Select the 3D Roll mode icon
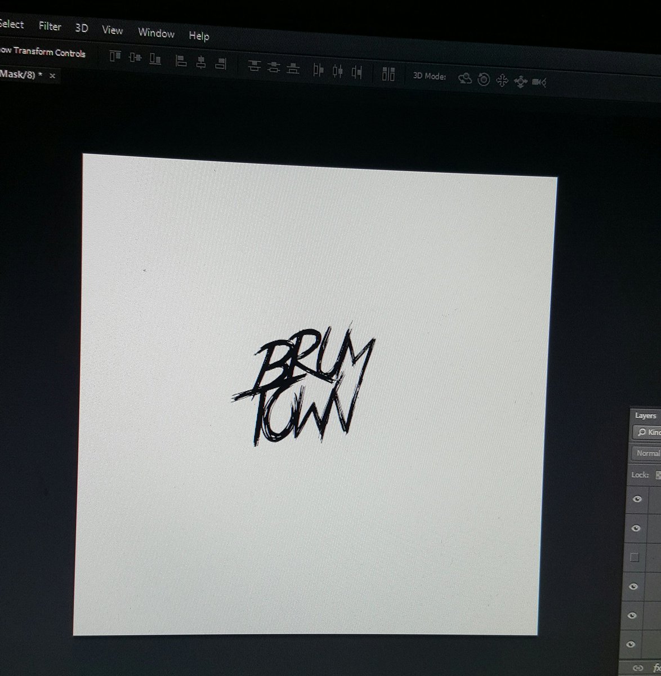Image resolution: width=661 pixels, height=676 pixels. [484, 79]
